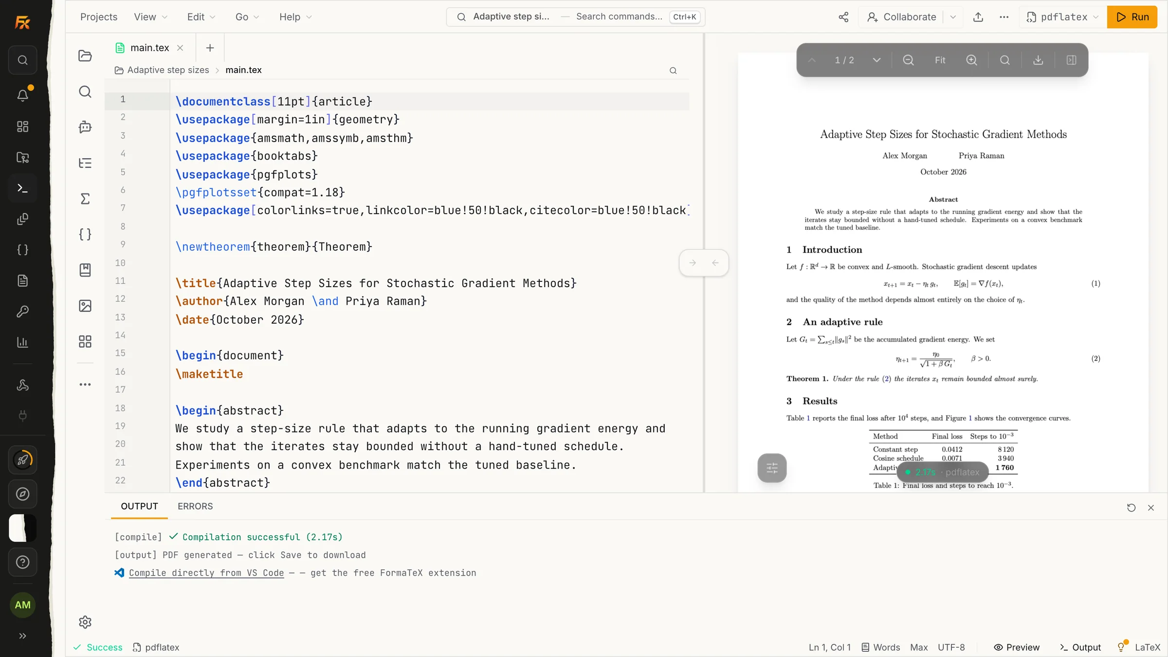Open the file explorer folder icon

(85, 56)
